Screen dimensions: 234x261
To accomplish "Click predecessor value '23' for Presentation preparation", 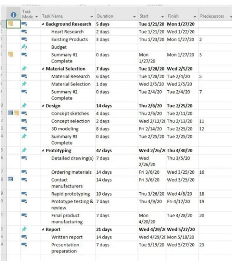I will point(202,245).
